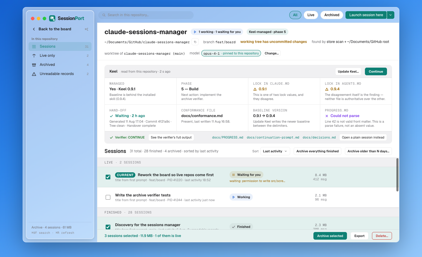Click the opus-4-1 pinned model pill
This screenshot has width=422, height=257.
tap(231, 53)
